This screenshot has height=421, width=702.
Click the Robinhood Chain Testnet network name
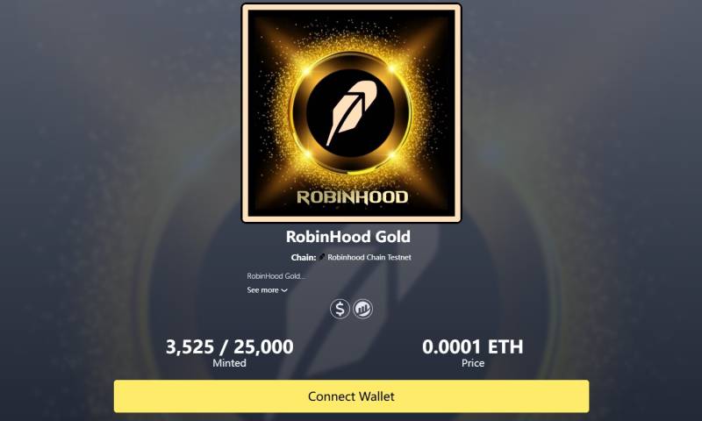(369, 257)
